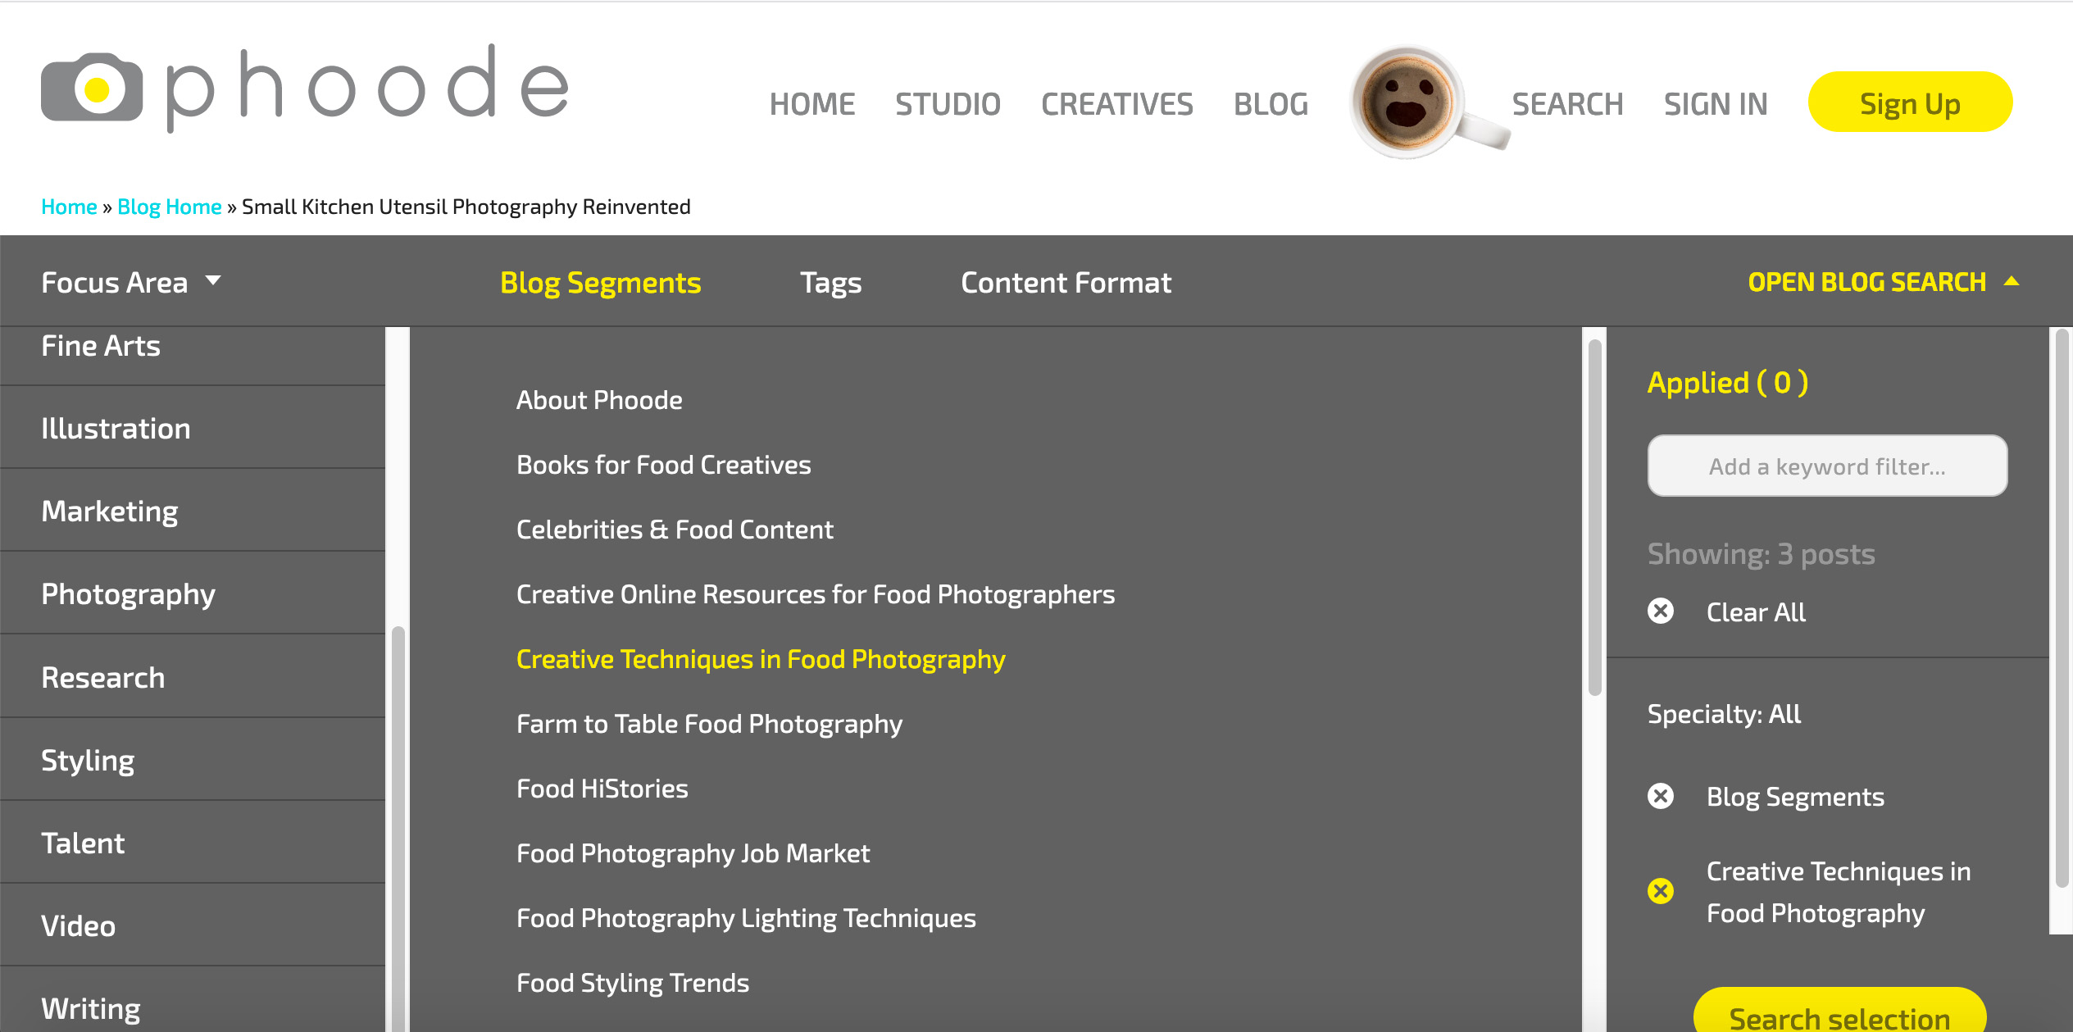Click the applied filters panel scrollbar
Viewport: 2073px width, 1032px height.
2062,607
